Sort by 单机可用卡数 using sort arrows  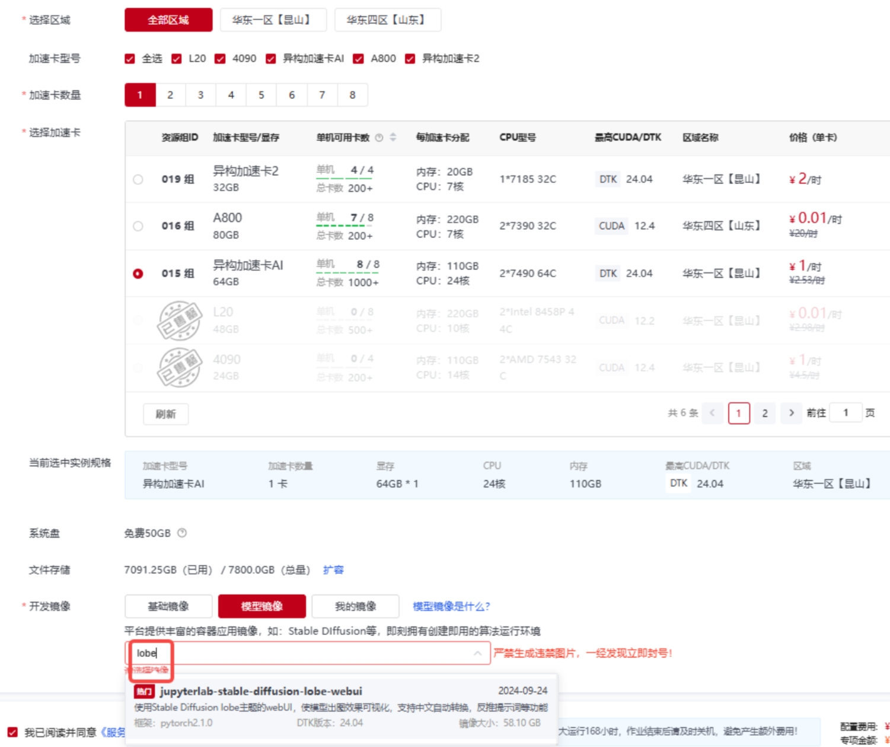tap(393, 137)
